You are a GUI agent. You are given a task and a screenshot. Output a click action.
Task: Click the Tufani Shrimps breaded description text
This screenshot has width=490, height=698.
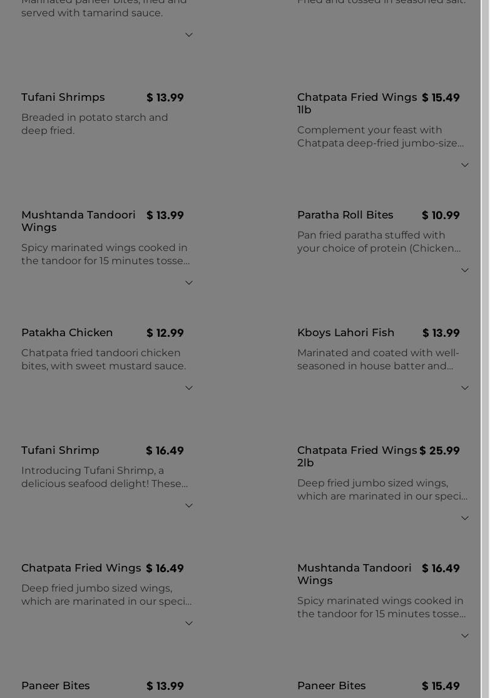click(x=95, y=124)
